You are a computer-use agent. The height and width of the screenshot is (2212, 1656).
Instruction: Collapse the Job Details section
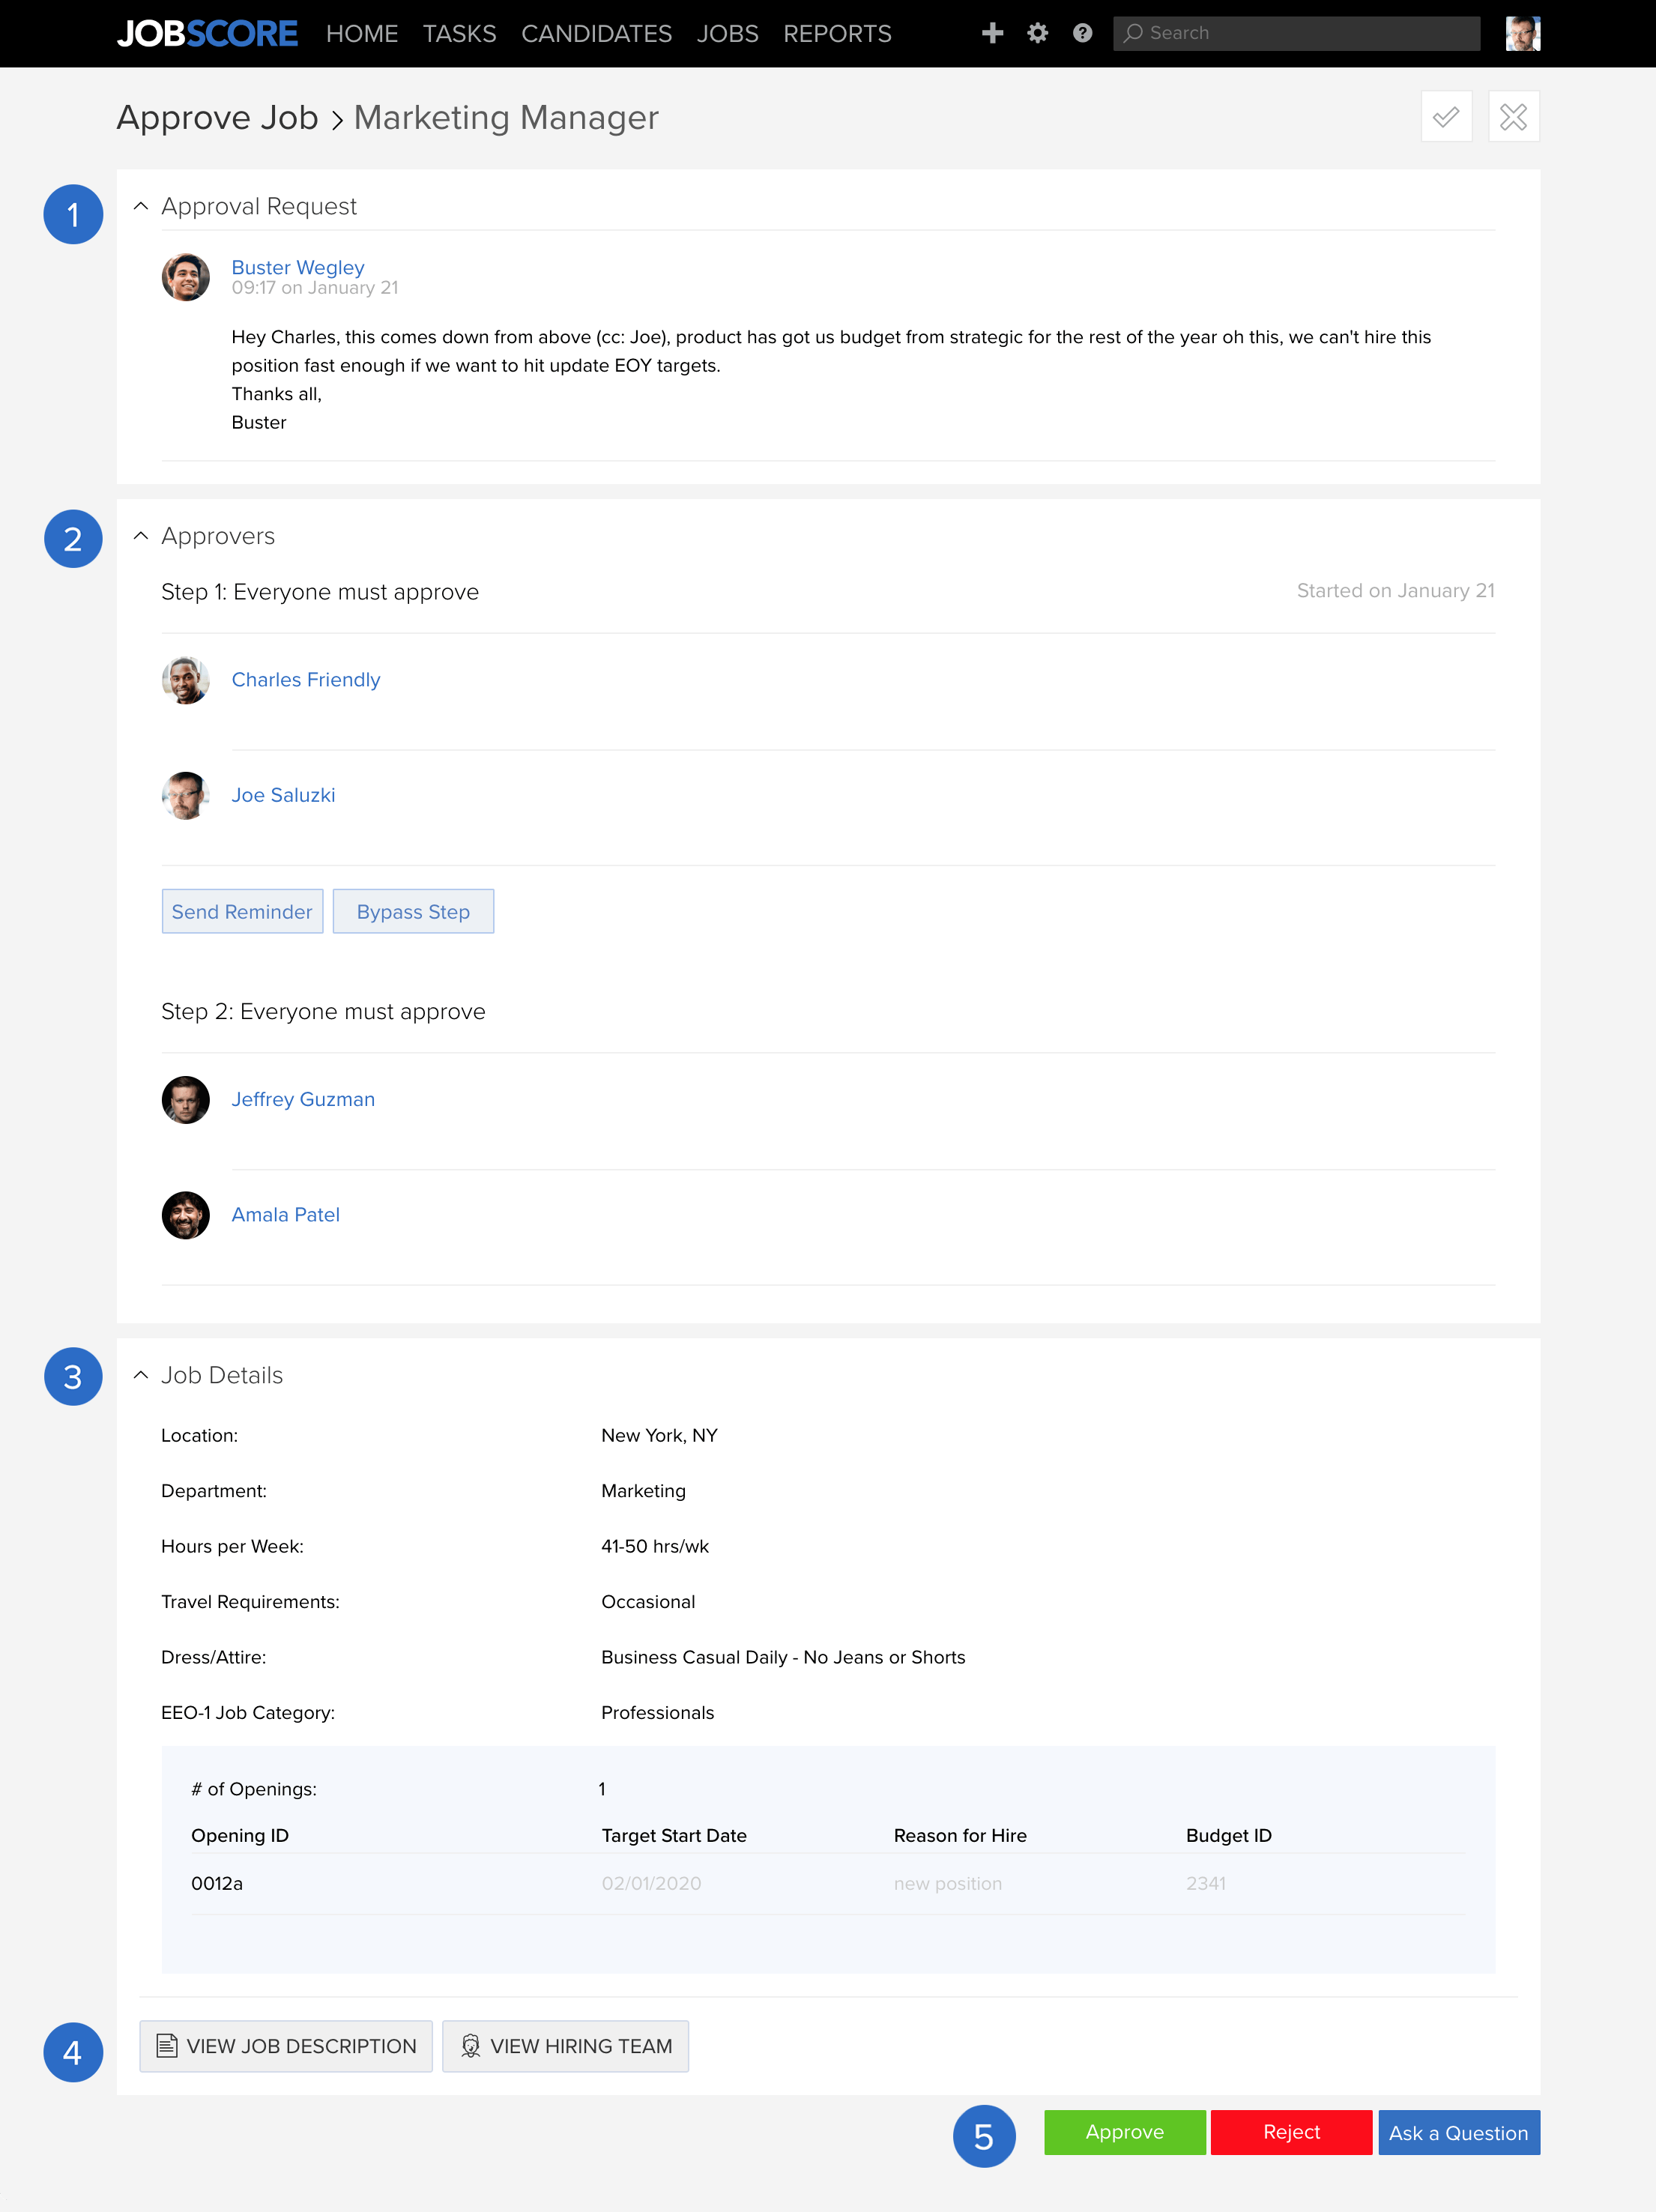click(x=141, y=1375)
